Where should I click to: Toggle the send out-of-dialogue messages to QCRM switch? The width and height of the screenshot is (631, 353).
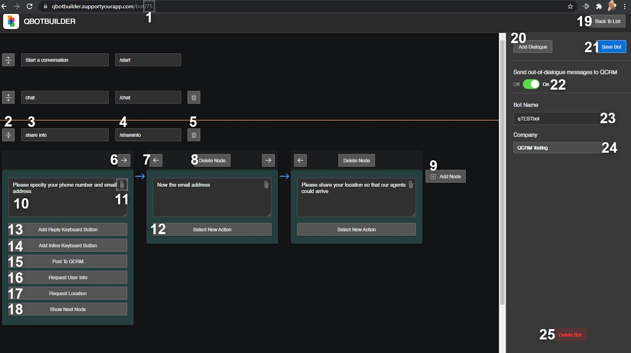(531, 84)
